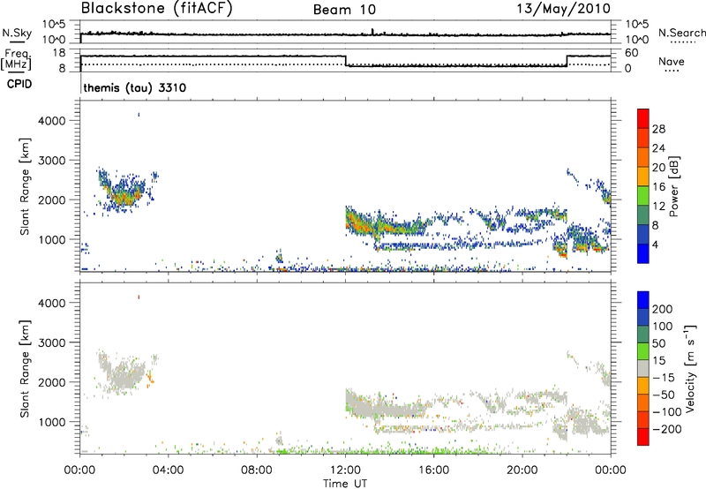Click the 04:00 time axis label
This screenshot has height=489, width=706.
168,470
